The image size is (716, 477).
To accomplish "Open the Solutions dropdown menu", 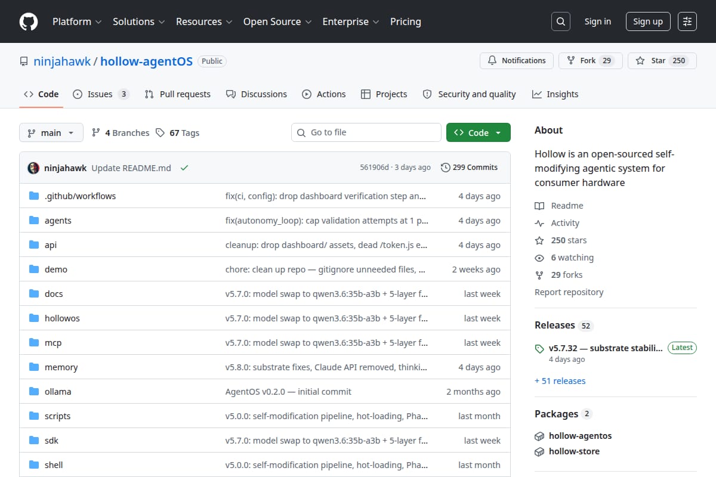I will point(138,21).
